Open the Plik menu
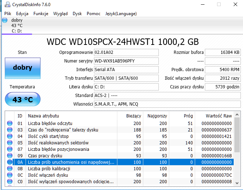 tap(8, 14)
